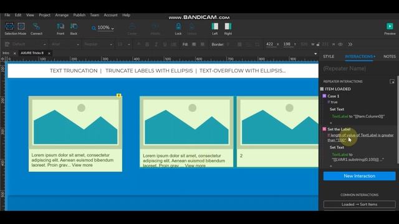
Task: Open the Arrange menu
Action: click(x=62, y=15)
